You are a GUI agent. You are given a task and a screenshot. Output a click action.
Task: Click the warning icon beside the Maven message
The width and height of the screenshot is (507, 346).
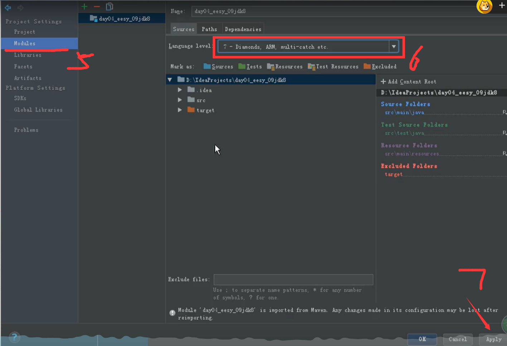coord(172,313)
